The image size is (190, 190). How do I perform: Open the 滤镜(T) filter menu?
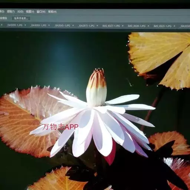point(11,12)
